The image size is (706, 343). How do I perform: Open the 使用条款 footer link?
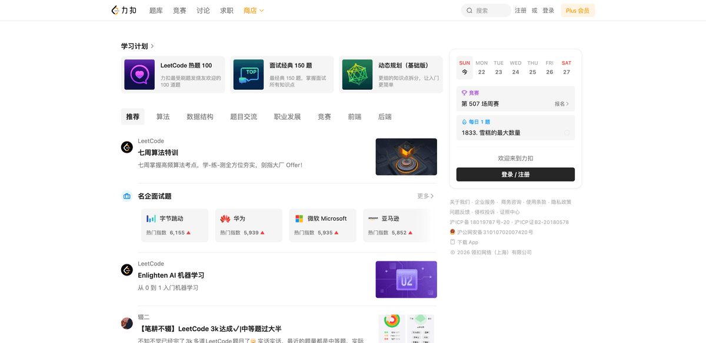click(x=536, y=202)
